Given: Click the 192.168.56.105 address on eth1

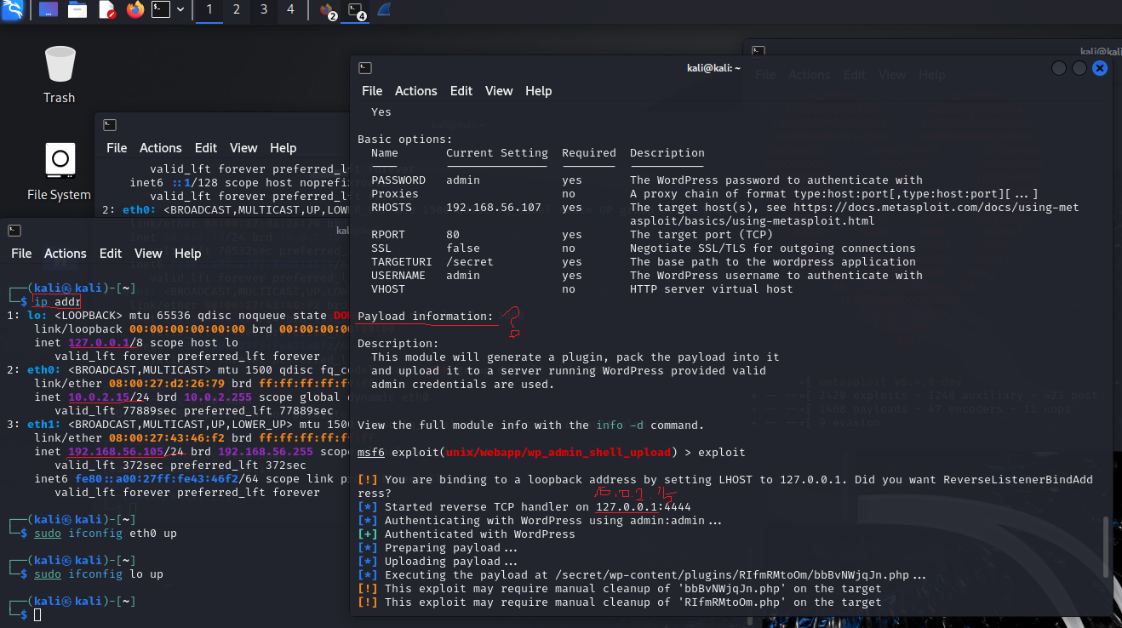Looking at the screenshot, I should click(116, 452).
